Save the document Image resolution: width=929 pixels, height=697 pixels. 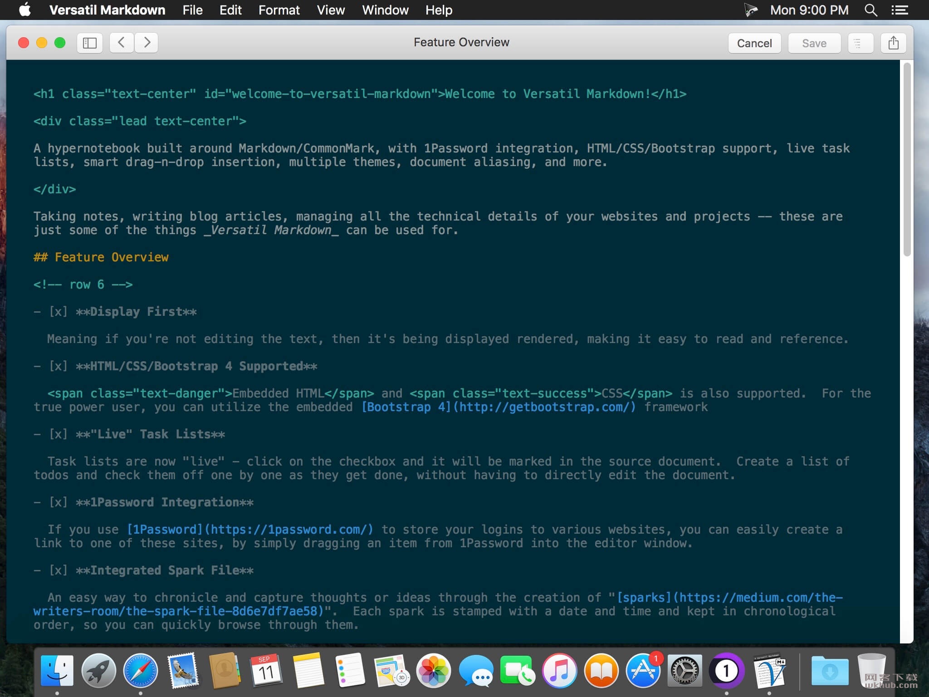click(814, 43)
